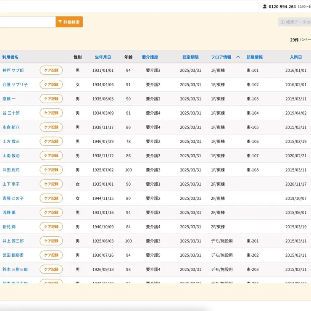The image size is (311, 311).
Task: Open user 山南 敬助
Action: pyautogui.click(x=11, y=155)
